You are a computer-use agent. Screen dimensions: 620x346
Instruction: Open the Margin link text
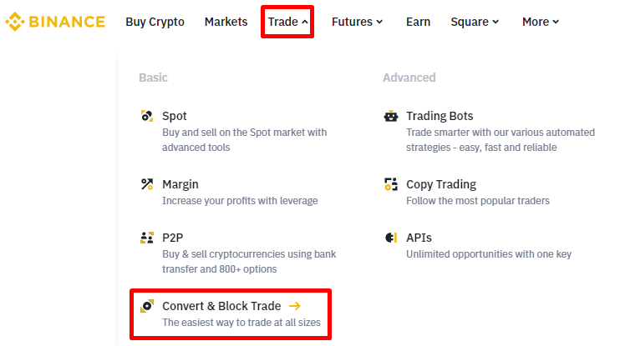[x=180, y=184]
